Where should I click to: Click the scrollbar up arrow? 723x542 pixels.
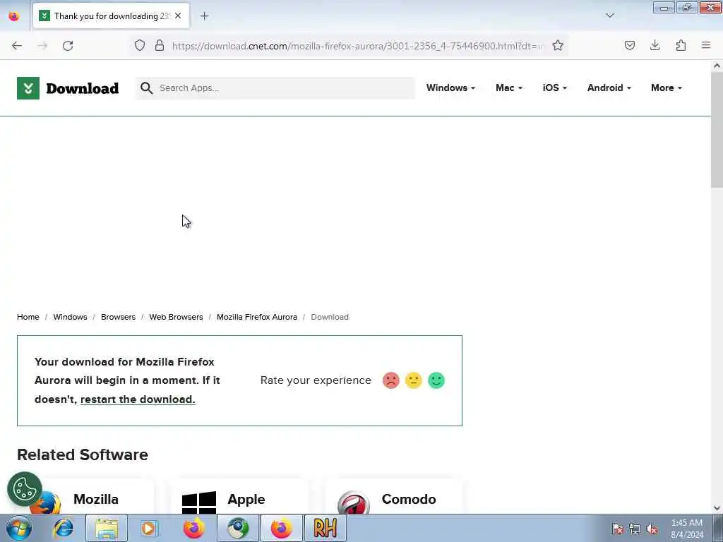point(717,66)
